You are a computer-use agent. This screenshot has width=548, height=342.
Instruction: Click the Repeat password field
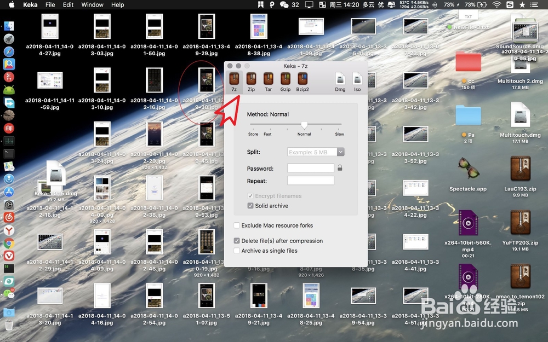click(x=311, y=181)
